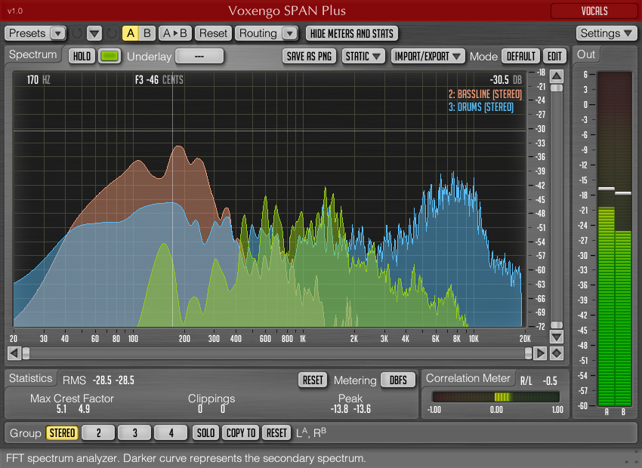Click the redo arrow icon
The width and height of the screenshot is (642, 468).
point(111,33)
